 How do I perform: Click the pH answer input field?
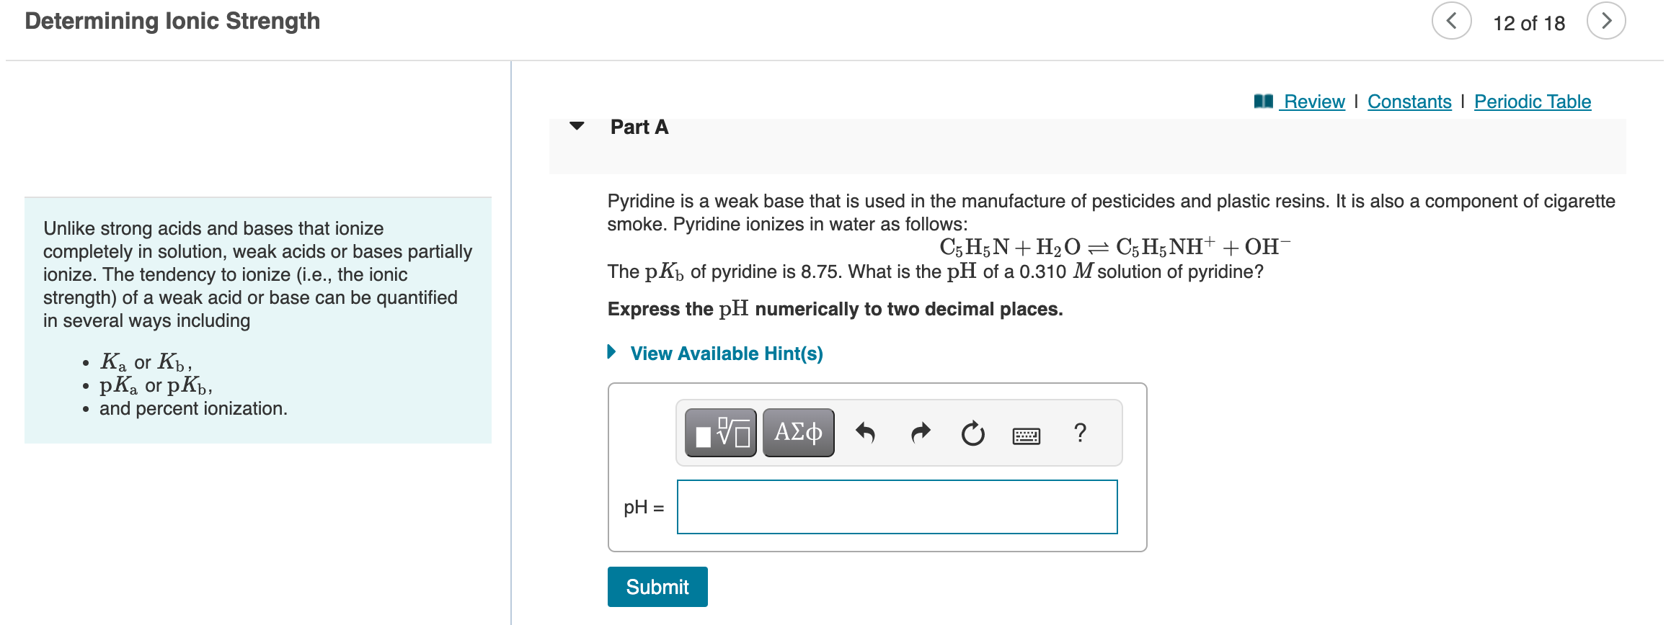(x=896, y=507)
